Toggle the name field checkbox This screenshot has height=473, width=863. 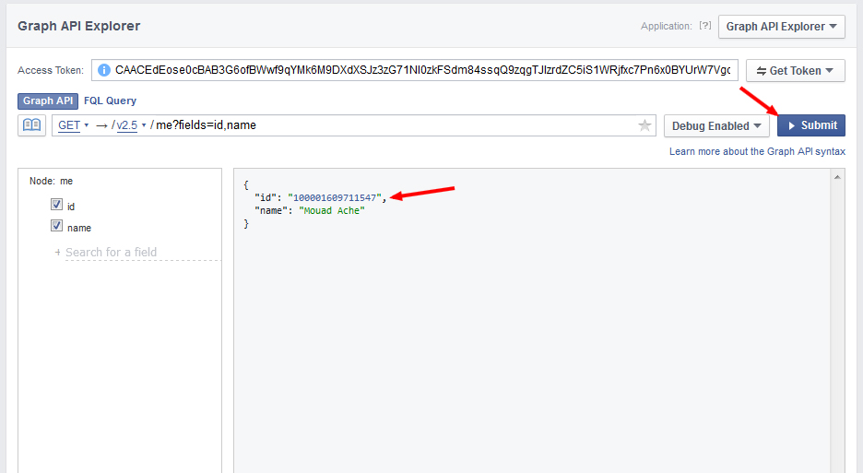56,226
